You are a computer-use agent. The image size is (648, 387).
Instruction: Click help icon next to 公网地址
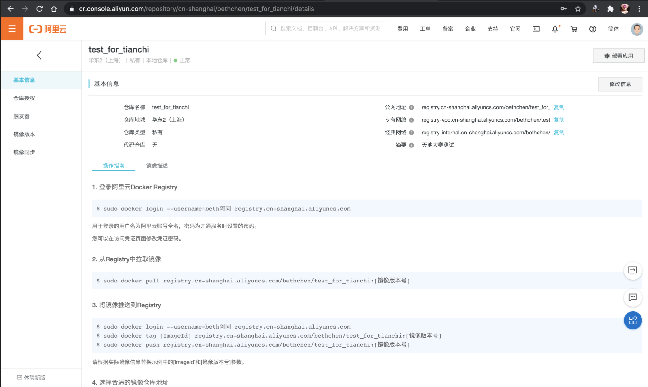(411, 108)
